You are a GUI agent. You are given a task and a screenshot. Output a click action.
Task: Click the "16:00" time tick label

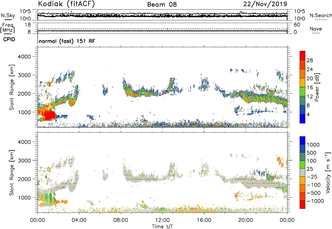(204, 220)
